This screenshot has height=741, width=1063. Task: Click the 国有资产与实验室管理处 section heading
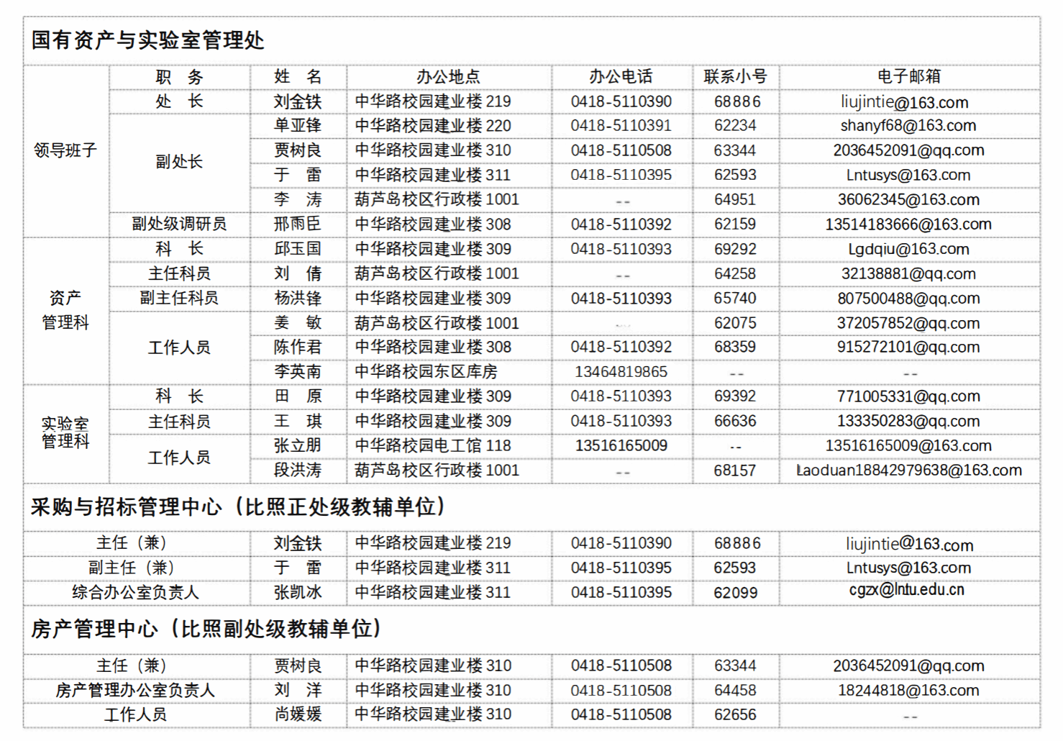(x=147, y=40)
